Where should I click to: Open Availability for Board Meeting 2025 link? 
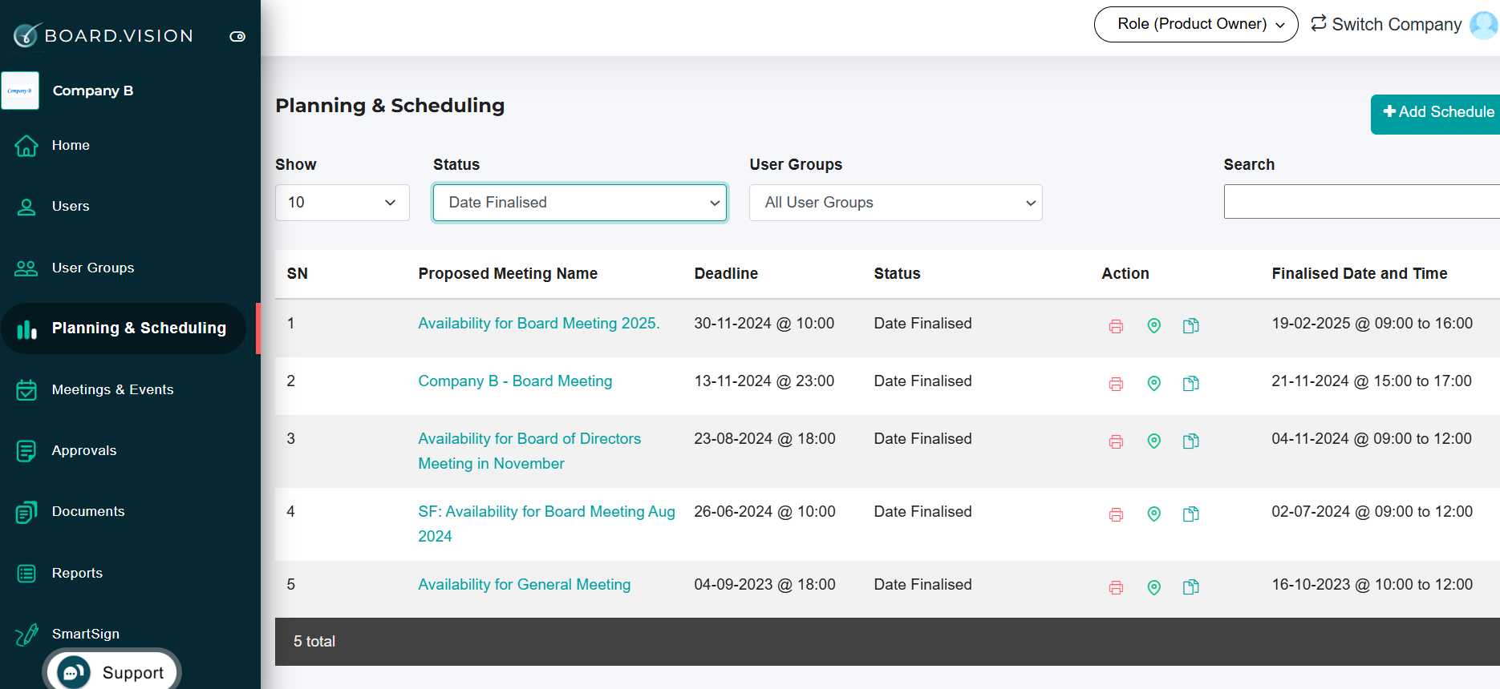538,324
